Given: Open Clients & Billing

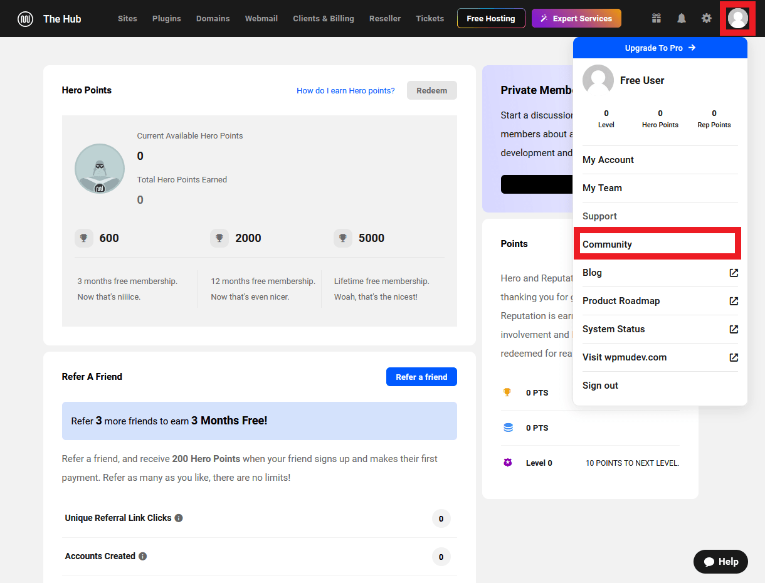Looking at the screenshot, I should (x=324, y=18).
